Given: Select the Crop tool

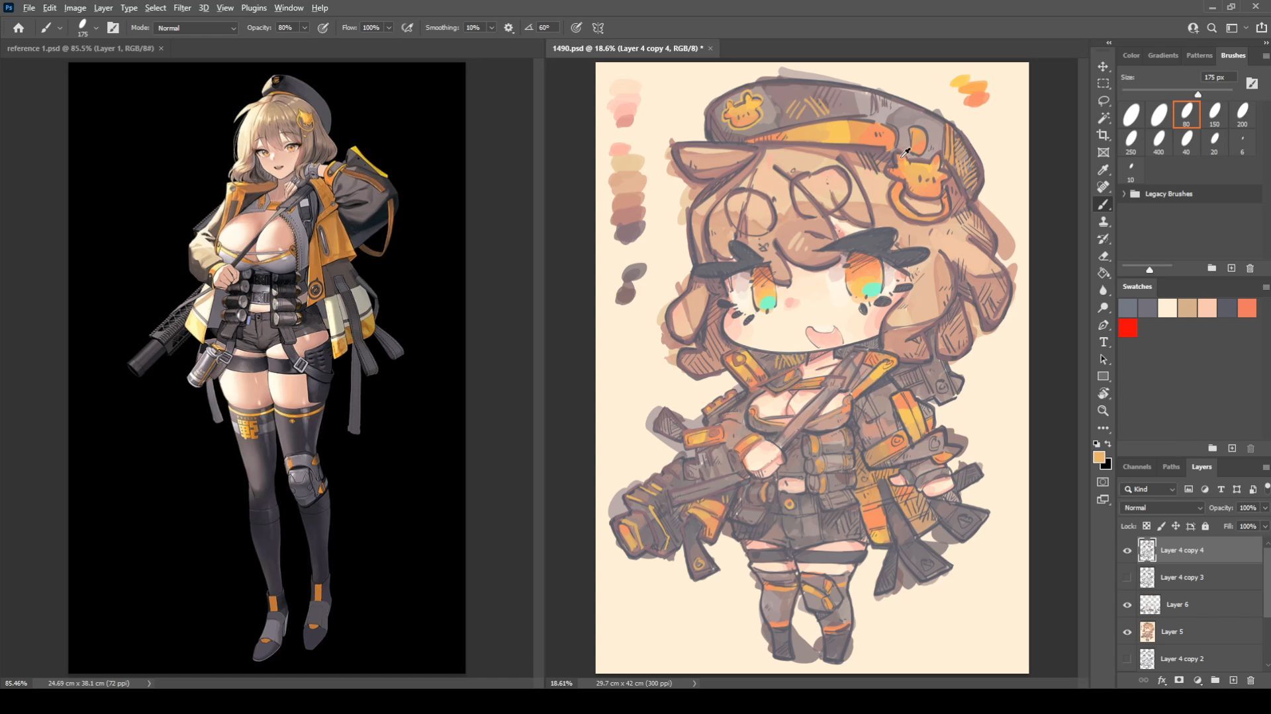Looking at the screenshot, I should (x=1103, y=136).
